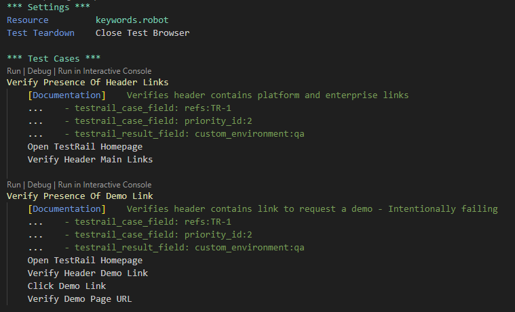Image resolution: width=515 pixels, height=312 pixels.
Task: Click Run above Verify Presence Of Demo Link
Action: [14, 185]
